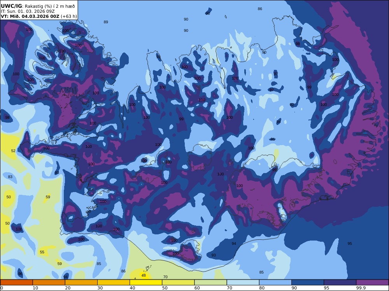
Task: Click the 50–60 legend color swatch
Action: point(178,282)
